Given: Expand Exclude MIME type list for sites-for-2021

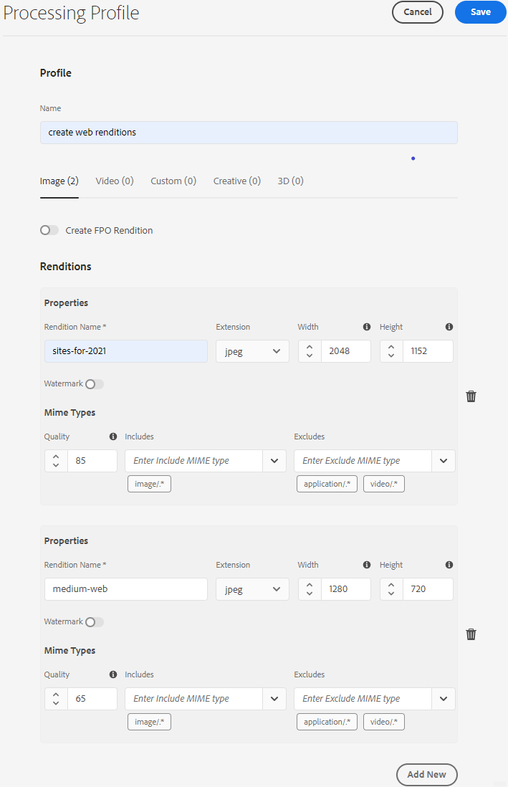Looking at the screenshot, I should (x=444, y=461).
